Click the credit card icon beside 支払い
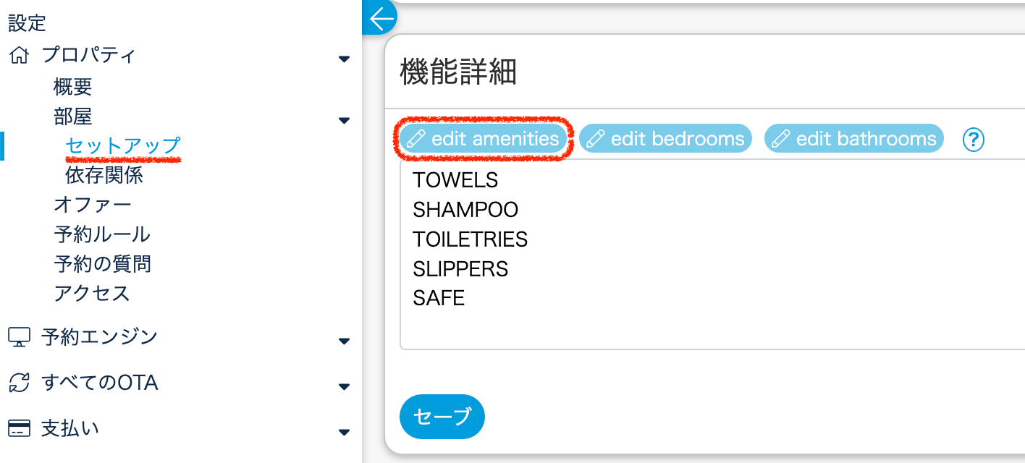 tap(19, 429)
